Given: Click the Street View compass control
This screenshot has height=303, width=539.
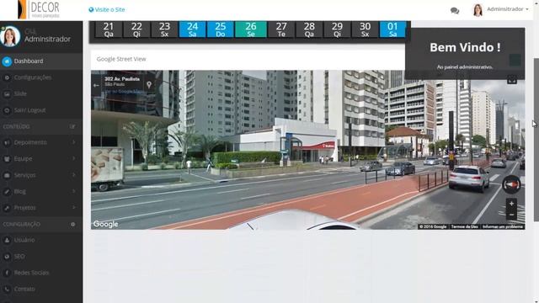Looking at the screenshot, I should click(x=511, y=185).
